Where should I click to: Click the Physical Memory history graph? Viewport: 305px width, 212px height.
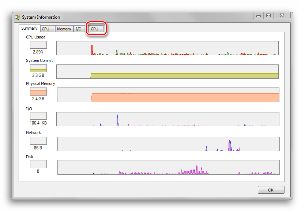click(x=168, y=95)
